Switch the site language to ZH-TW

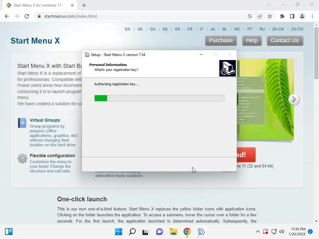click(297, 29)
